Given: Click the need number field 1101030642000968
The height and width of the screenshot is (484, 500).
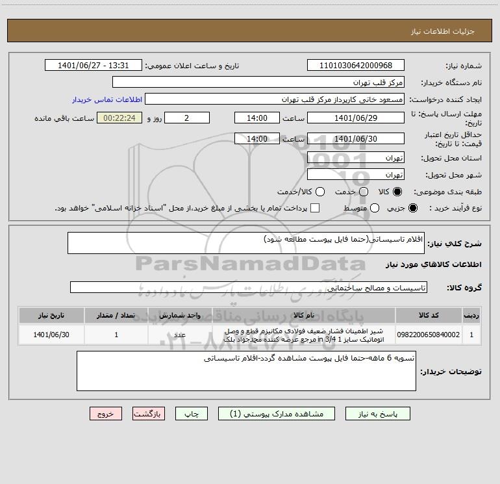Looking at the screenshot, I should tap(356, 65).
